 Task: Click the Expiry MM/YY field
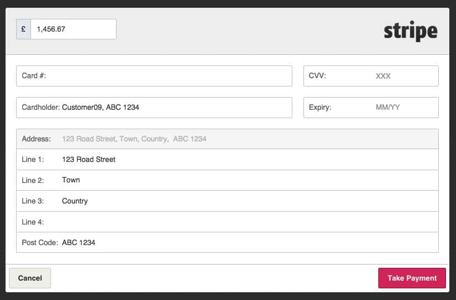click(388, 108)
